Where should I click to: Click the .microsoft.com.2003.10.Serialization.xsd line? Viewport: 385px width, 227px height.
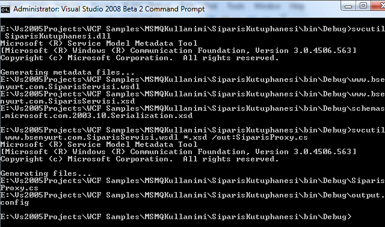(96, 116)
